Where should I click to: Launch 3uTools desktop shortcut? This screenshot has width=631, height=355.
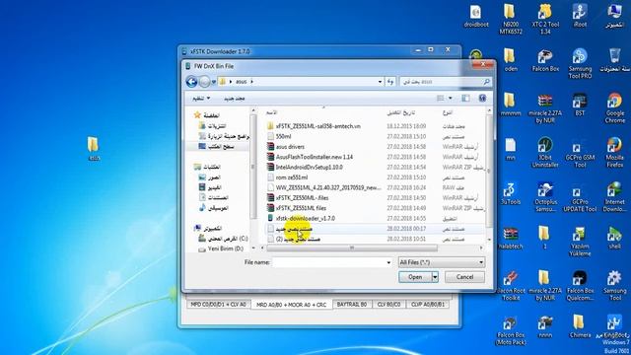click(511, 193)
